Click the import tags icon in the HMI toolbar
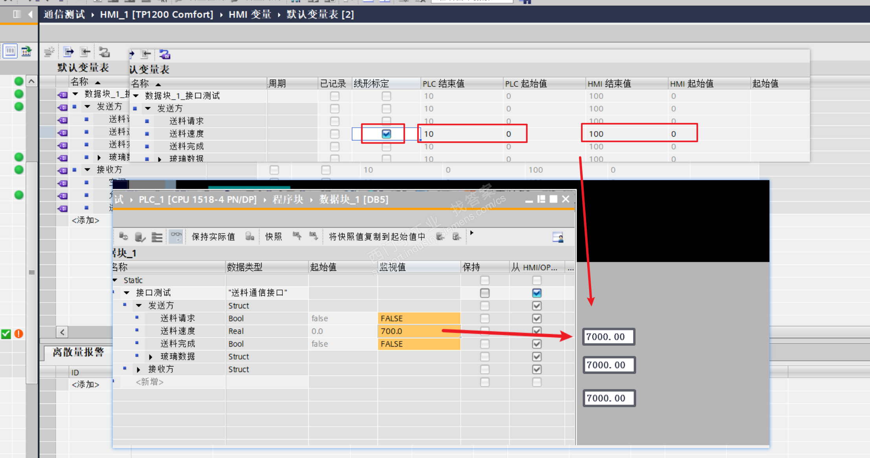The image size is (870, 458). coord(85,52)
